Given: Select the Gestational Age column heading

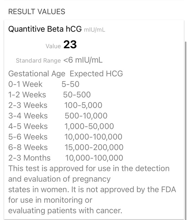Looking at the screenshot, I should tap(37, 74).
